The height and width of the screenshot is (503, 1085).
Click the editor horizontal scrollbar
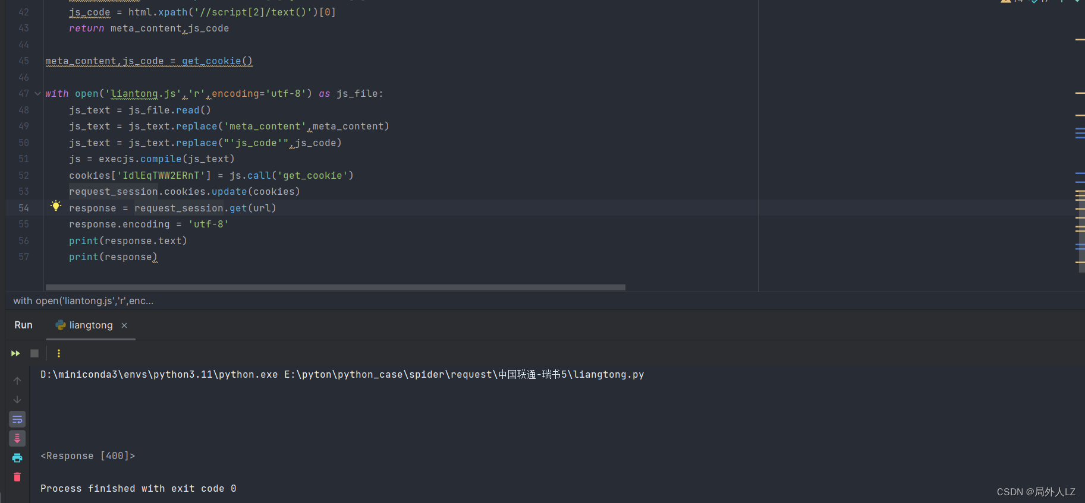point(335,287)
